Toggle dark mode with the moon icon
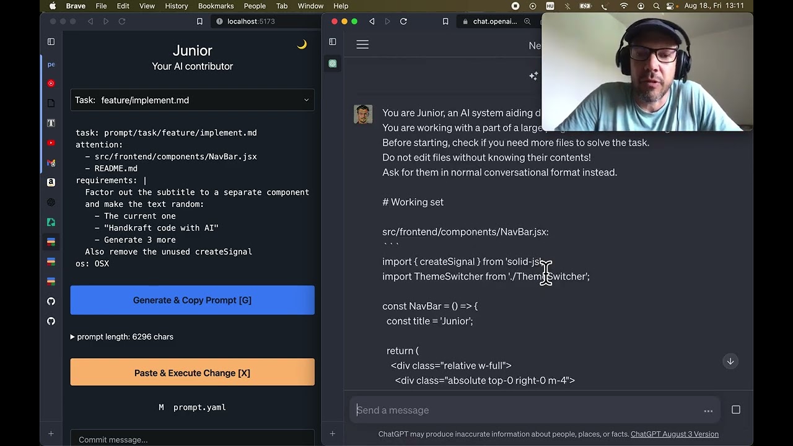Viewport: 793px width, 446px height. click(x=302, y=45)
